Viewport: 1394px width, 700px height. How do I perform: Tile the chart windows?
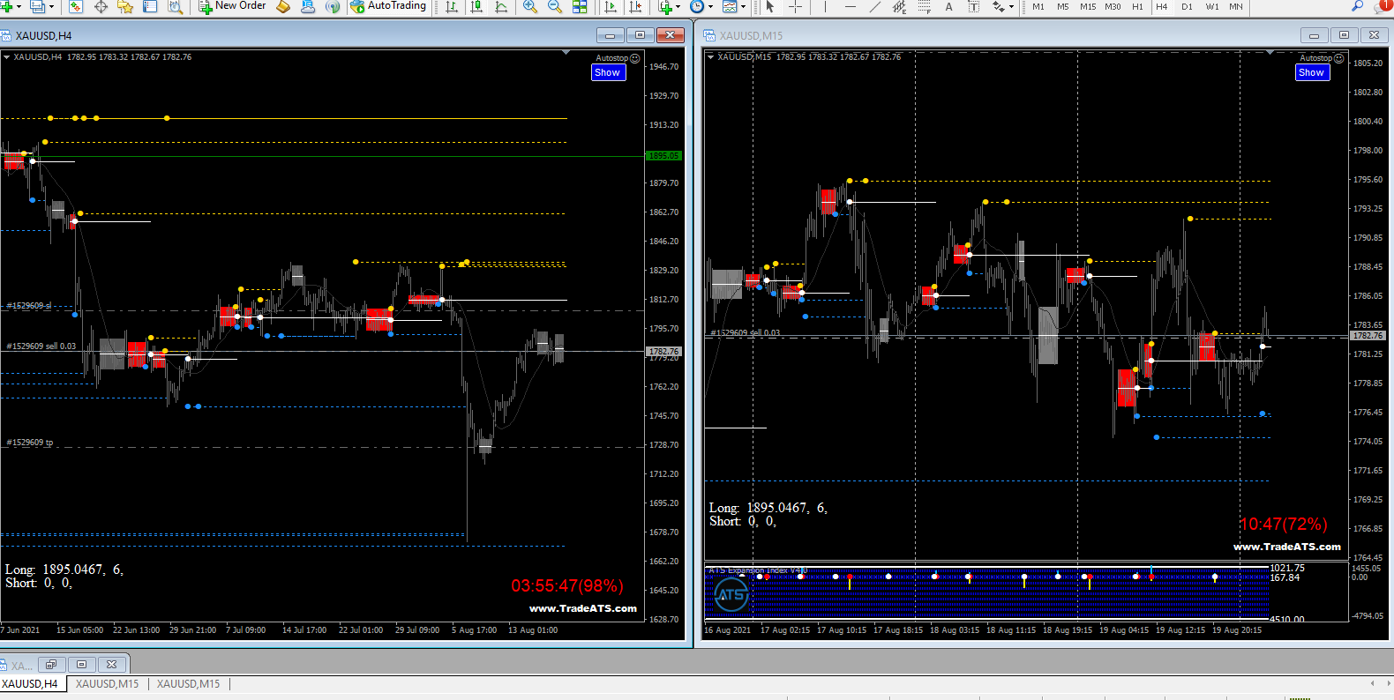tap(580, 6)
